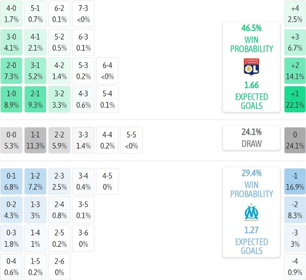Click the -4 goal margin tile

coord(295,266)
